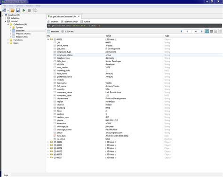Screen dimensions: 223x177
Task: Click the gray Stop button in toolbar
Action: (29, 10)
